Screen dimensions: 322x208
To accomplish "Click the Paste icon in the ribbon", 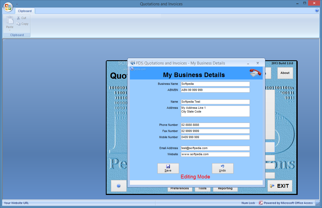I will tap(10, 20).
